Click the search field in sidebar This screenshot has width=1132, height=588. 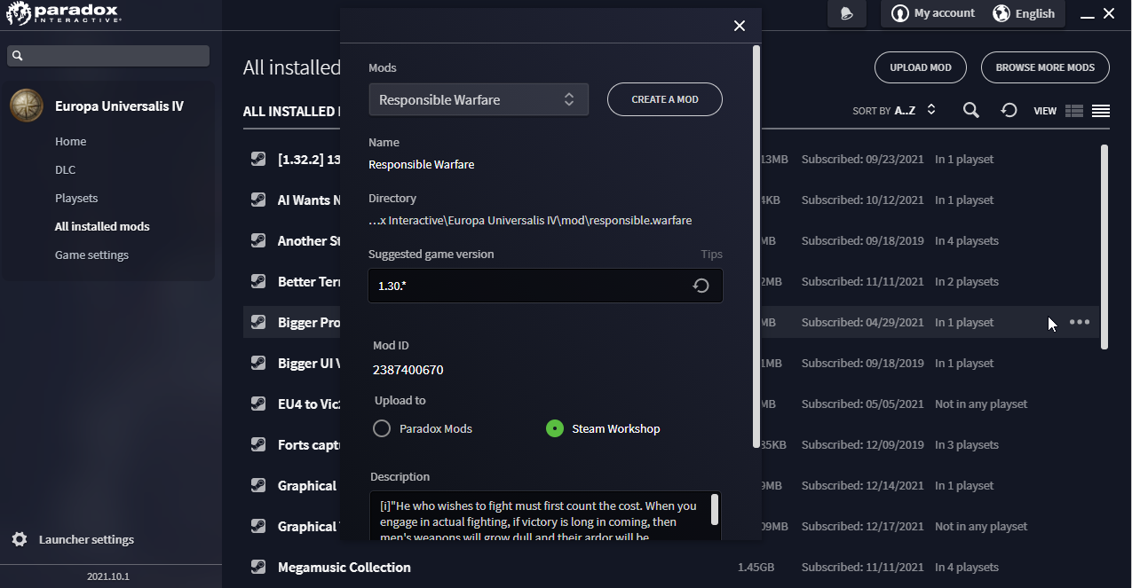[108, 56]
